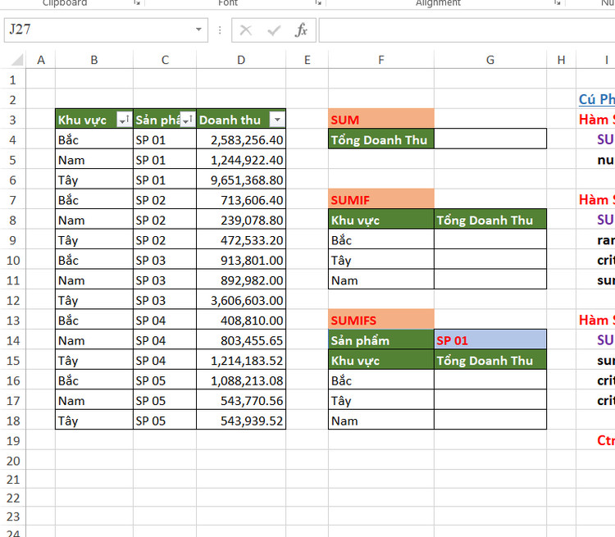Click Nam cell in SUMIFS table row 18

(381, 421)
